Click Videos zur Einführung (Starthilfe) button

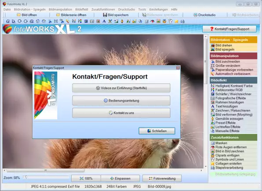tap(121, 88)
